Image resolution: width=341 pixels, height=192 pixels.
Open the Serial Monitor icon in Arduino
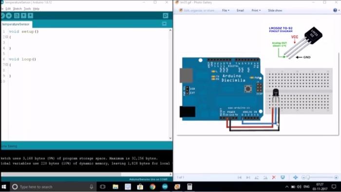(x=165, y=16)
